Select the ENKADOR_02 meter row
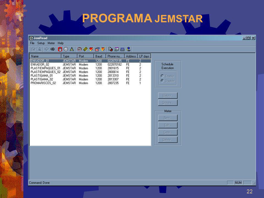The width and height of the screenshot is (264, 198). pos(90,64)
